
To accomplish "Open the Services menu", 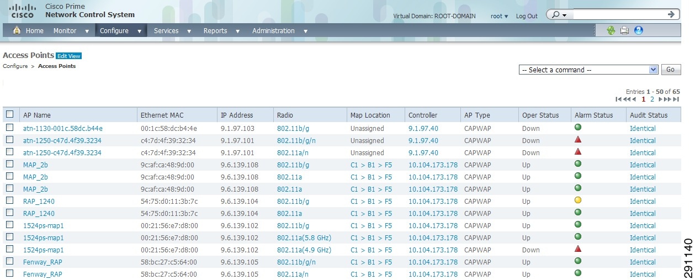I will point(166,31).
